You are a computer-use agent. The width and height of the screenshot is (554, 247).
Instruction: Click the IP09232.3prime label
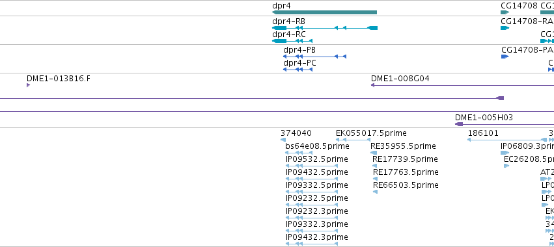click(x=317, y=211)
